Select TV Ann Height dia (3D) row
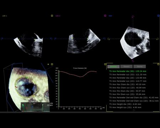Viewport: 160px width, 128px height. pos(125,104)
